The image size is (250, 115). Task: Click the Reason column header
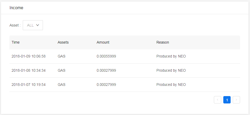(163, 42)
